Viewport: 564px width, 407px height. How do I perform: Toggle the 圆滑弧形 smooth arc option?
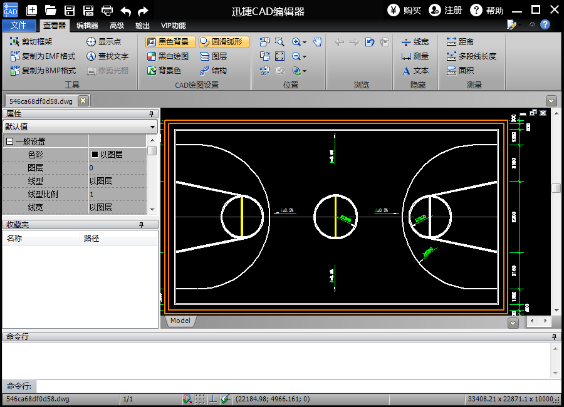tap(224, 42)
